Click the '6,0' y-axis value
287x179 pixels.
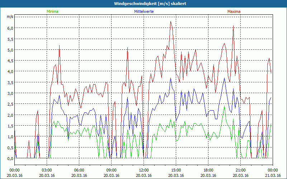[x=10, y=28]
